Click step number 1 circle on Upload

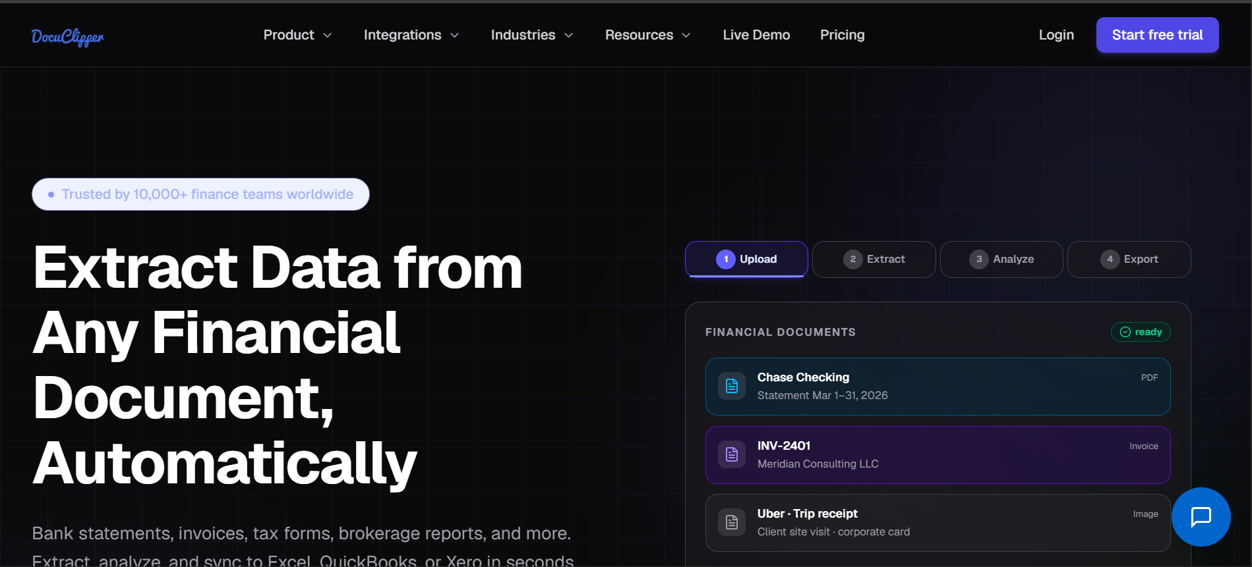click(726, 259)
